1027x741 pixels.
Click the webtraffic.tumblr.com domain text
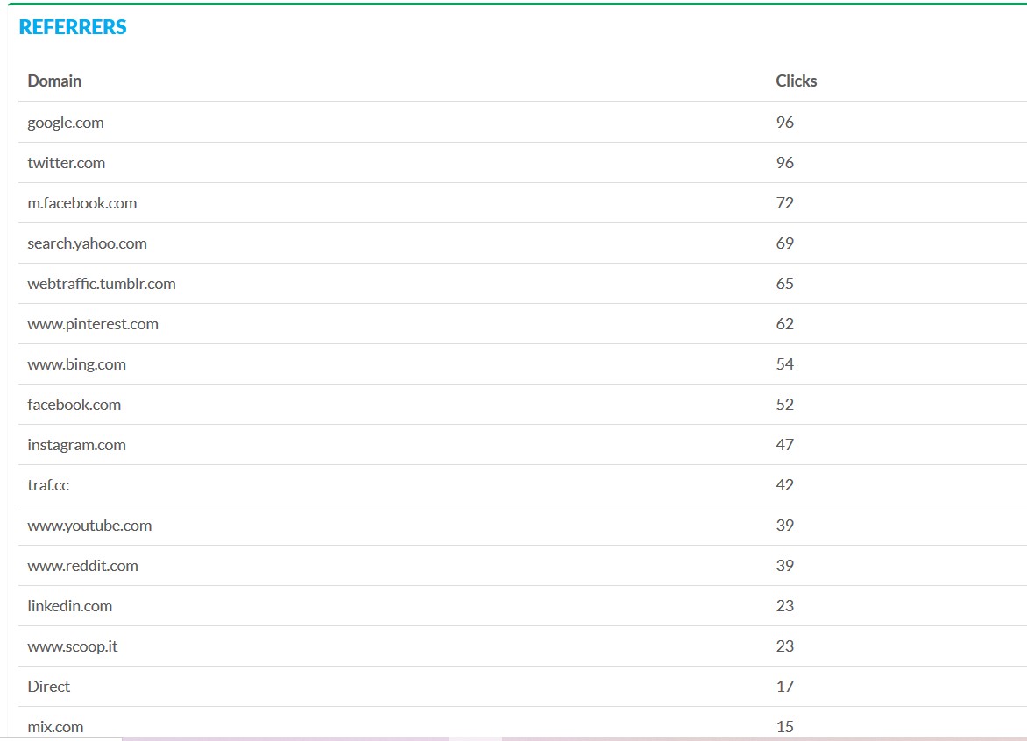[x=102, y=284]
